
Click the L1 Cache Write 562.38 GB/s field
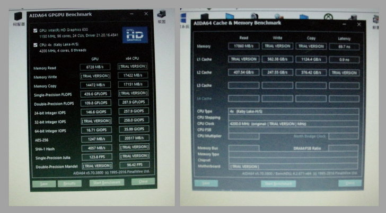(x=277, y=59)
